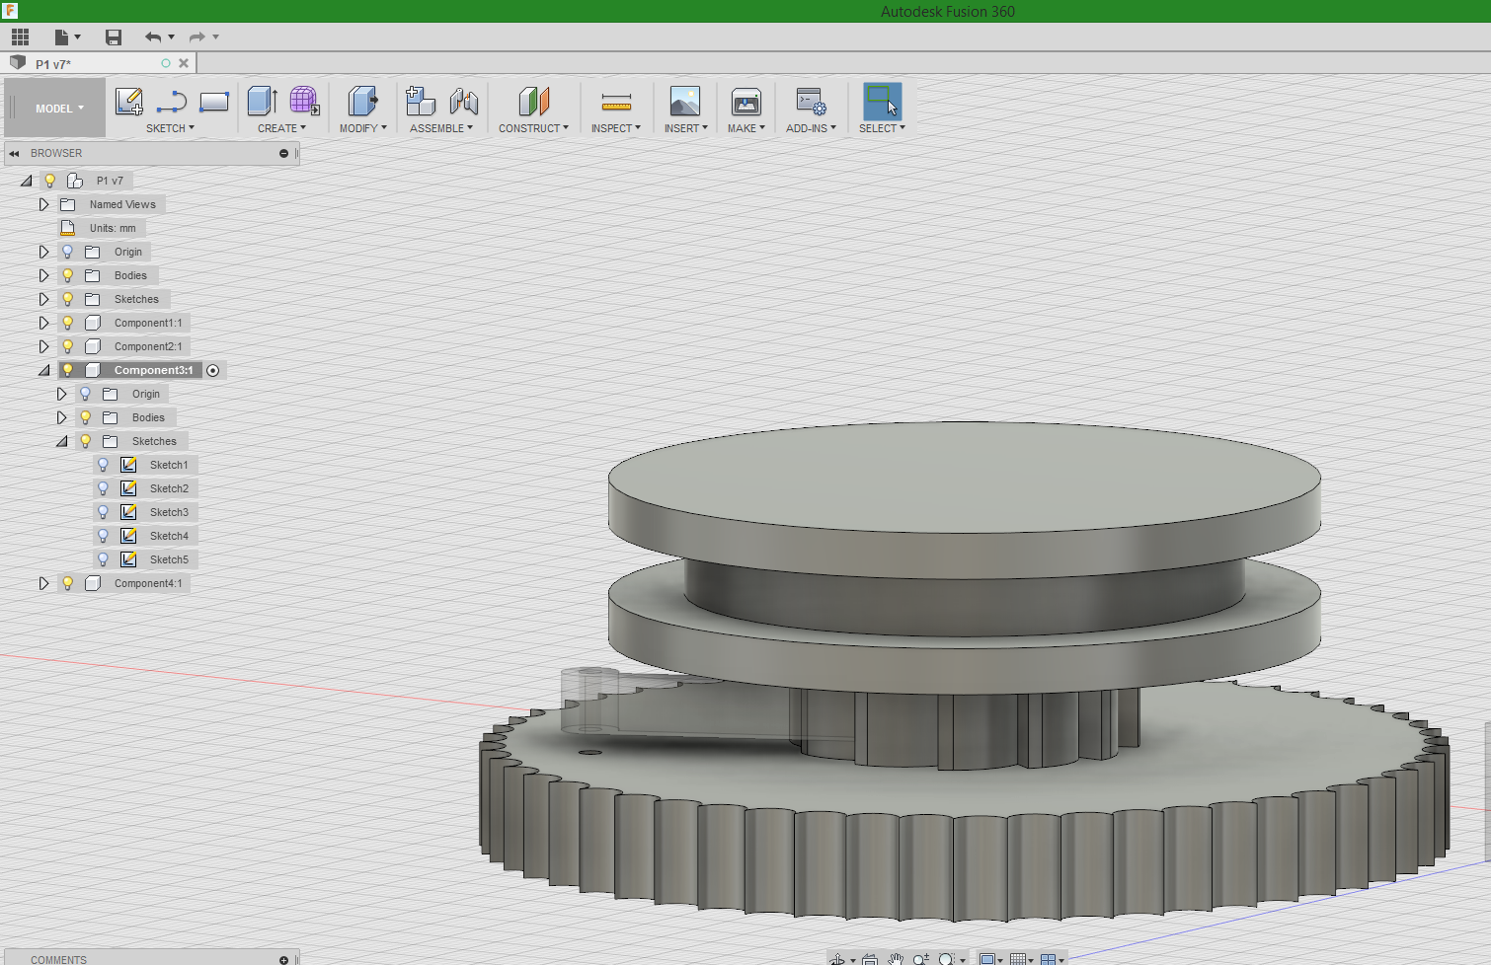Toggle visibility of Component3:1 Origin folder
The width and height of the screenshot is (1491, 965).
point(85,394)
